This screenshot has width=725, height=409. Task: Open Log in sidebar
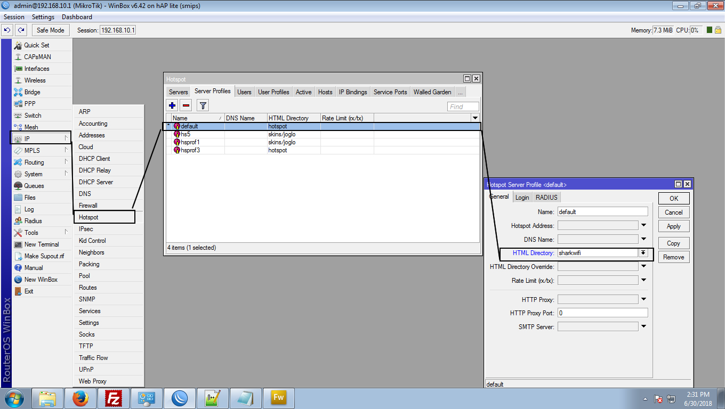[42, 209]
